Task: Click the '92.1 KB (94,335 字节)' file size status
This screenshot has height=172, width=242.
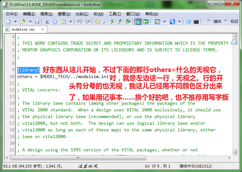Action: coord(22,166)
